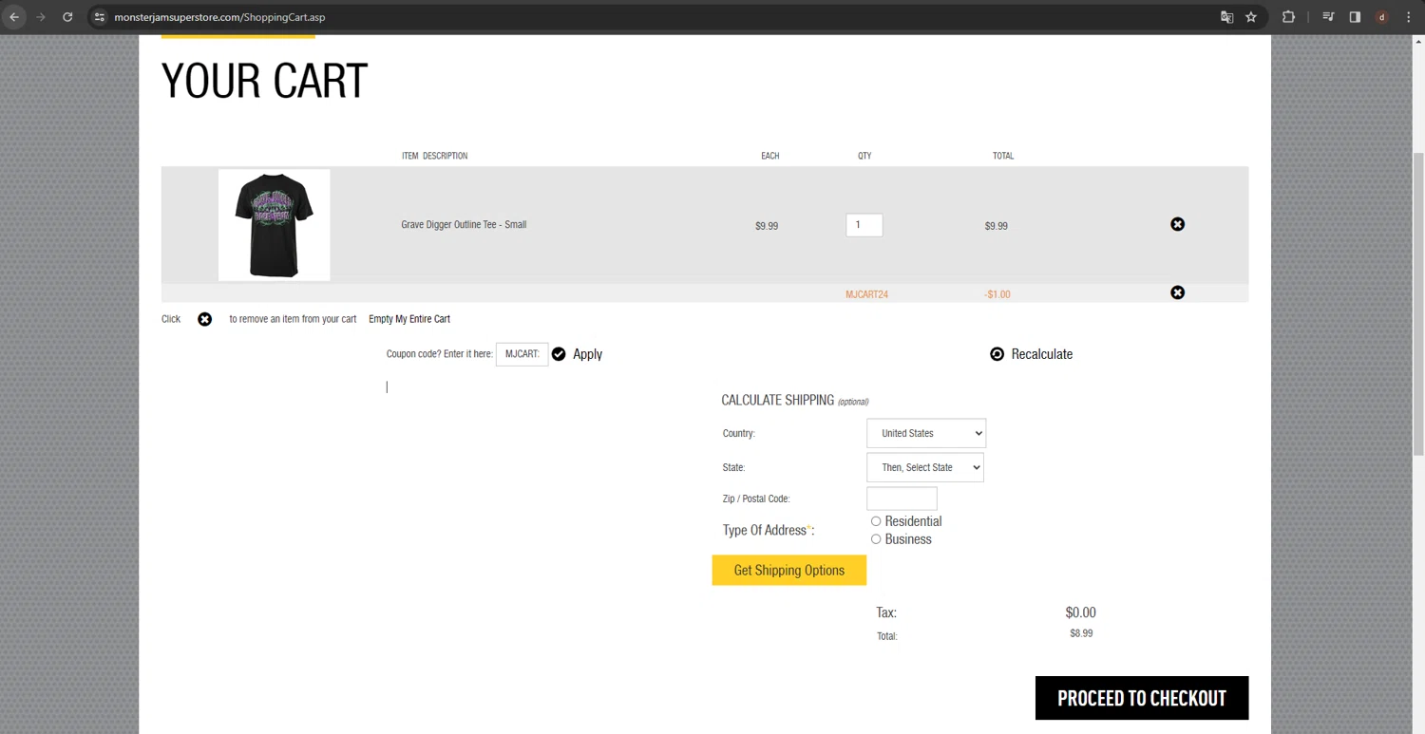
Task: Bookmark this page with the star icon
Action: (x=1251, y=17)
